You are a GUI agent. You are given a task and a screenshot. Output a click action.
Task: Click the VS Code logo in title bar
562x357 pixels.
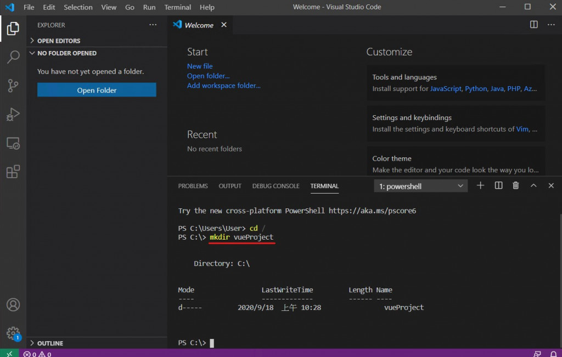pos(10,7)
